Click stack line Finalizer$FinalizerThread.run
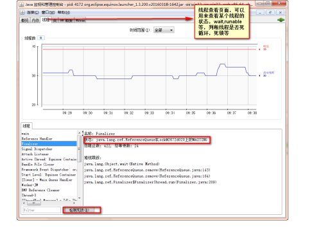This screenshot has height=240, width=321. [150, 182]
